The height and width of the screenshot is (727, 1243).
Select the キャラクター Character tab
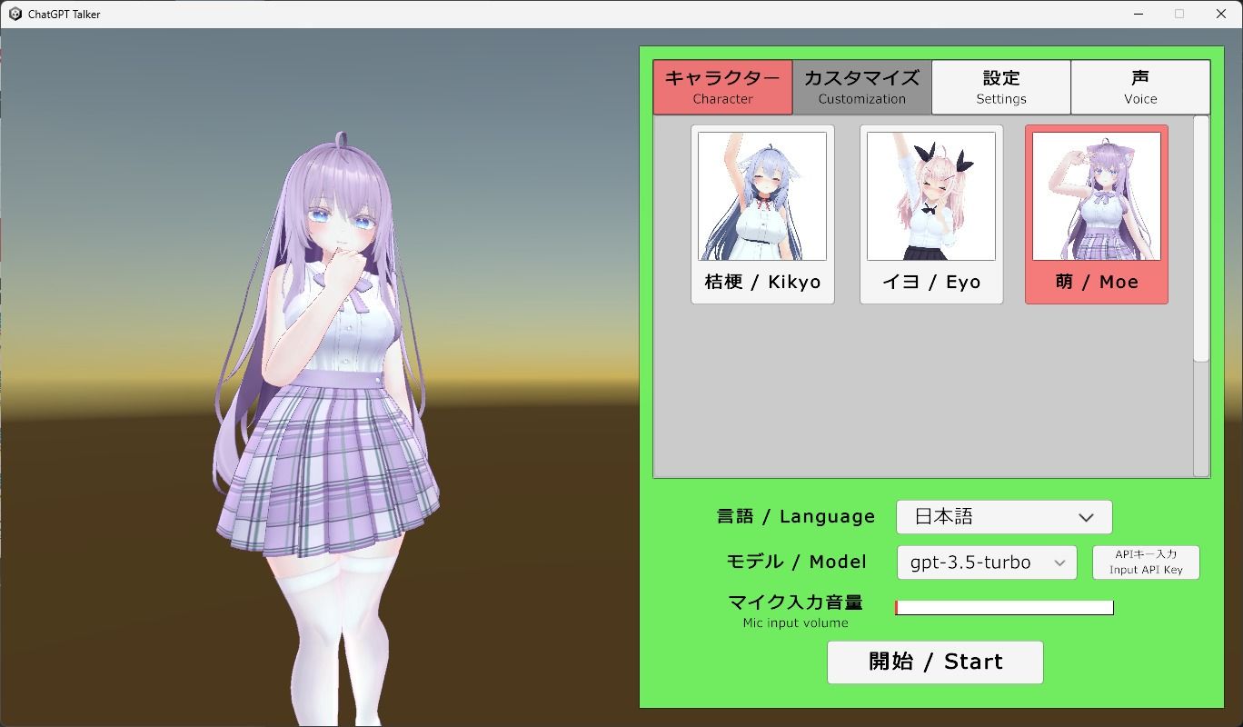point(722,86)
